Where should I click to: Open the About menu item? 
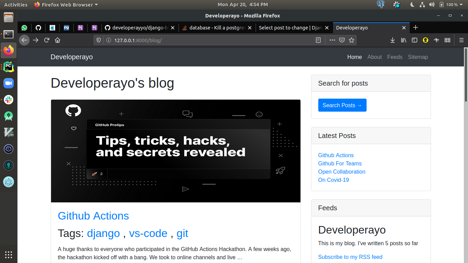(x=374, y=57)
